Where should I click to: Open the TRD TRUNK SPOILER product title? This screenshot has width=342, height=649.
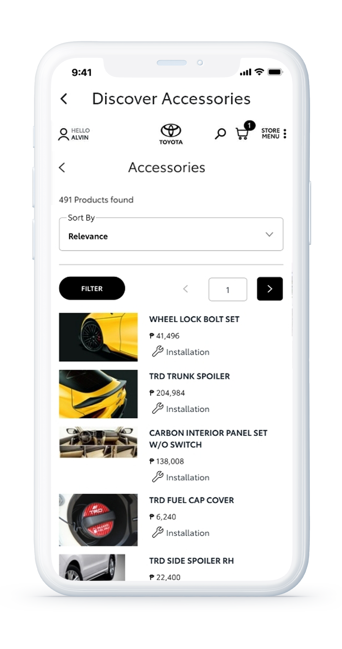pos(189,376)
